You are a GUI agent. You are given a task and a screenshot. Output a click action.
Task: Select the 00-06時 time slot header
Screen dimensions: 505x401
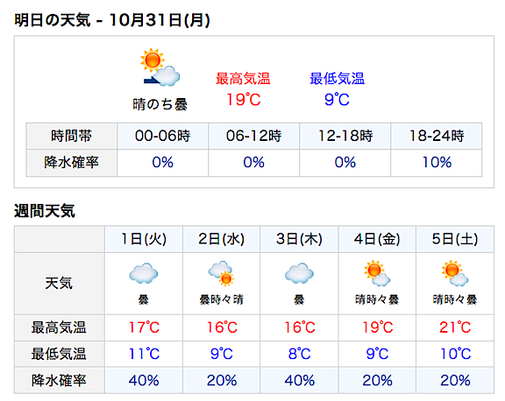coord(163,136)
